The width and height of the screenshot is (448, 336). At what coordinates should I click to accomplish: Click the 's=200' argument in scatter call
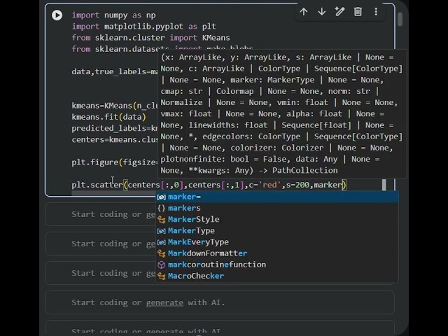coord(297,185)
